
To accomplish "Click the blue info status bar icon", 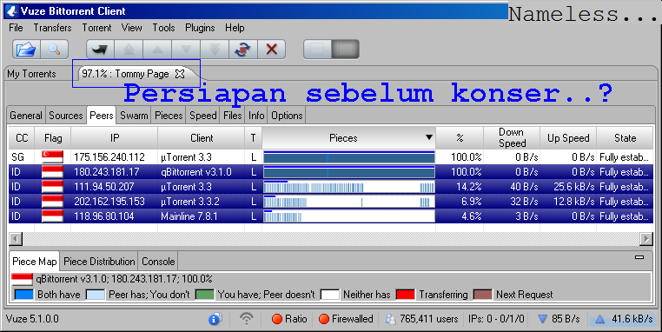I will pyautogui.click(x=215, y=319).
